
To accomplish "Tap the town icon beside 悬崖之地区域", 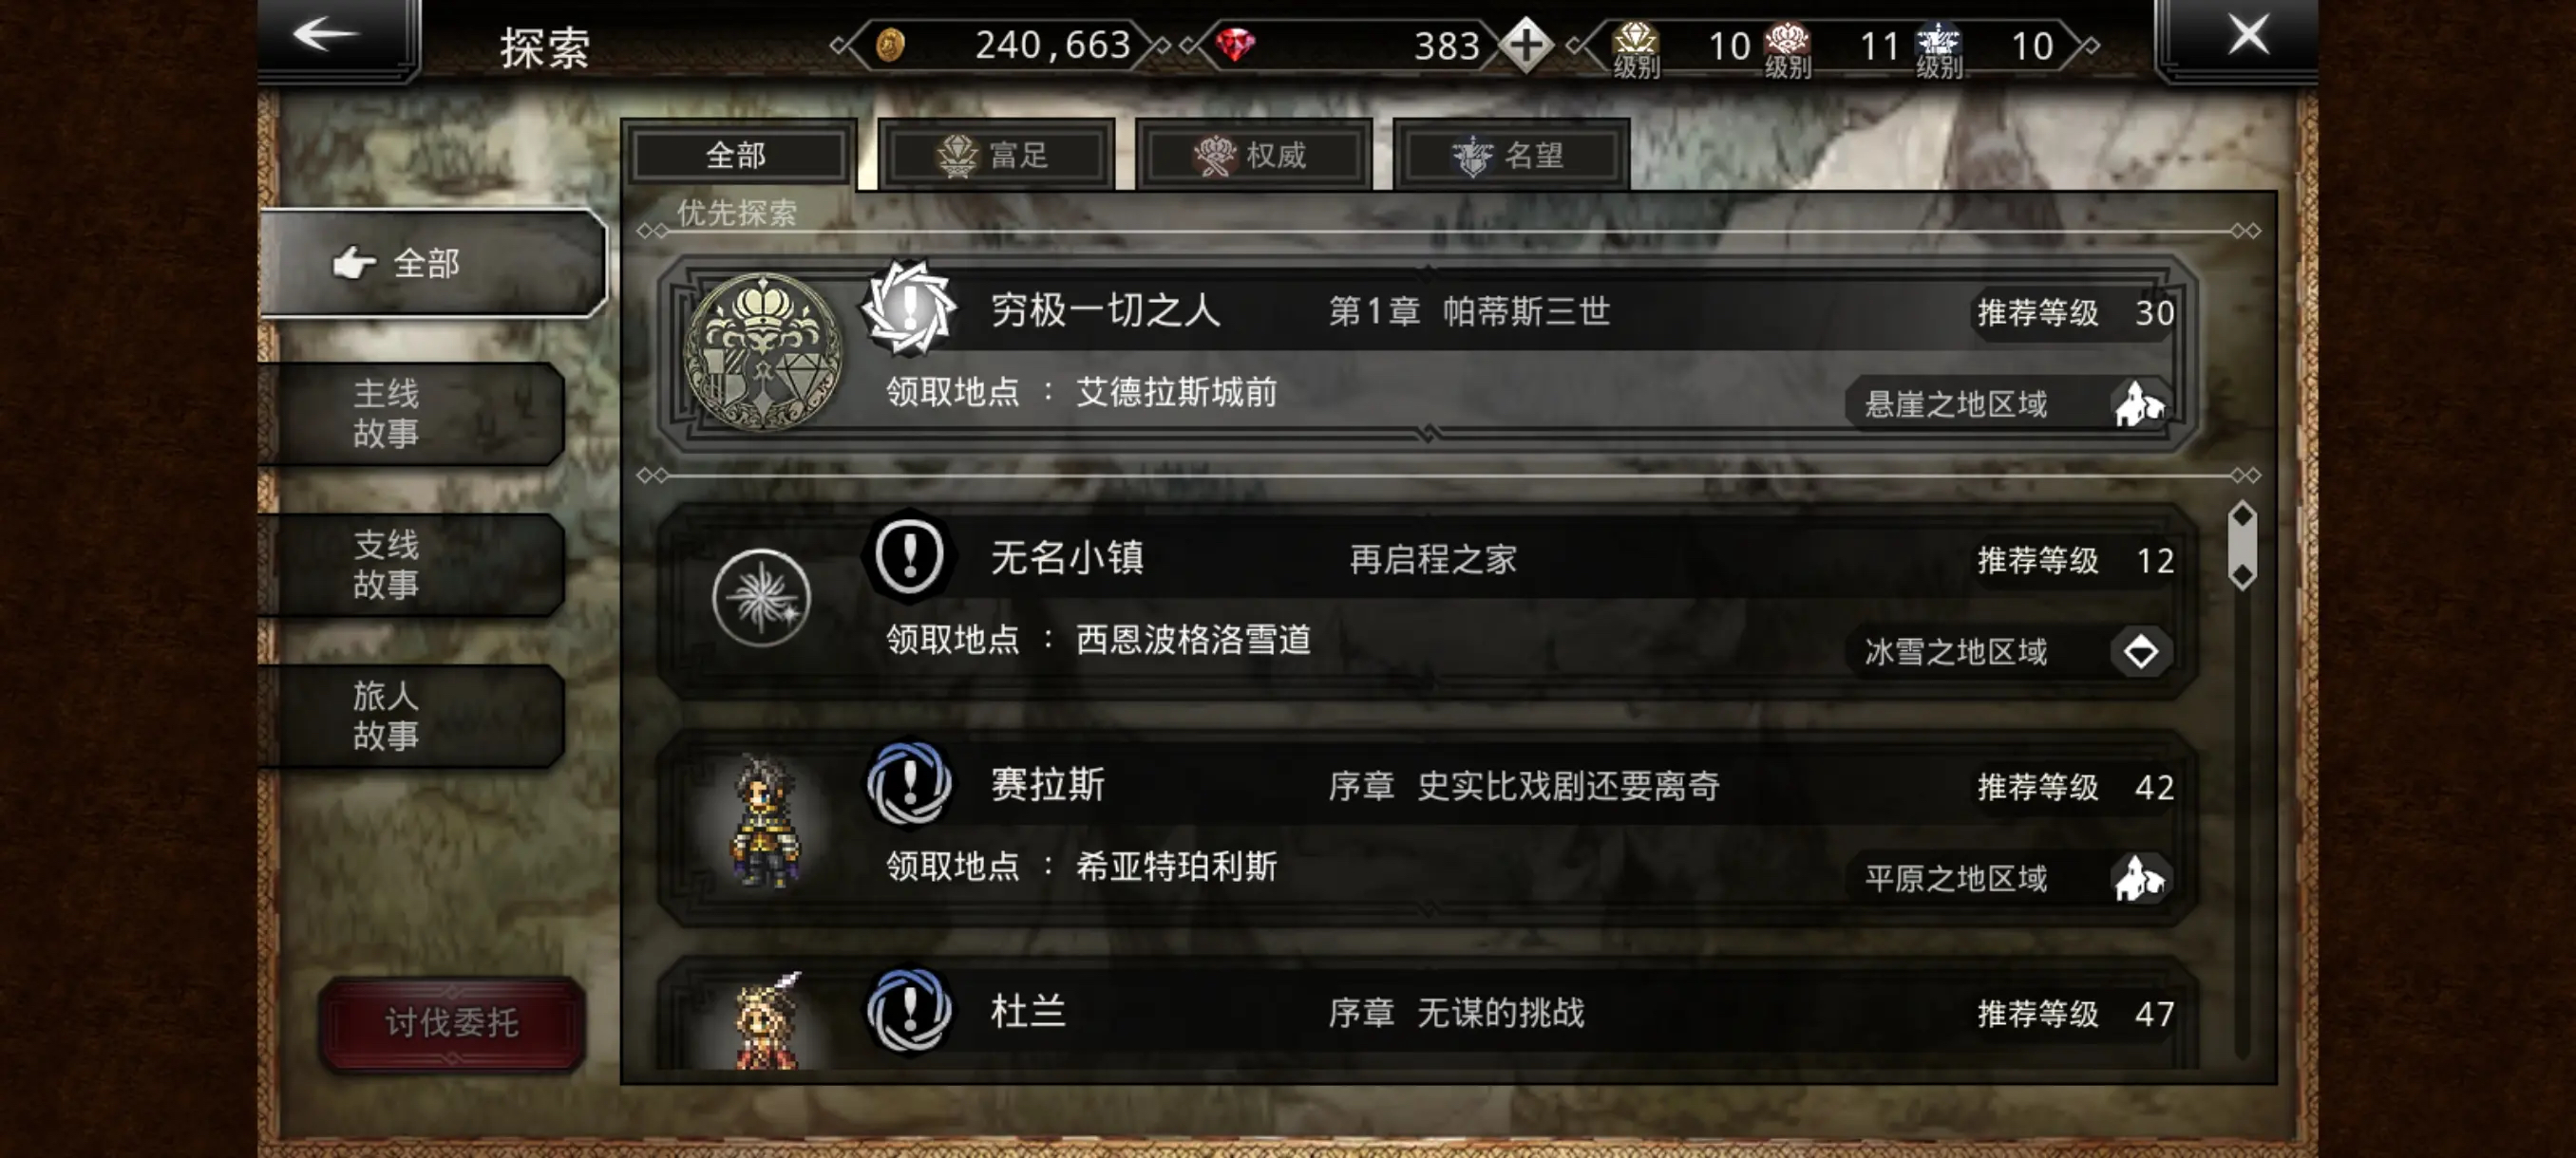I will click(x=2139, y=403).
